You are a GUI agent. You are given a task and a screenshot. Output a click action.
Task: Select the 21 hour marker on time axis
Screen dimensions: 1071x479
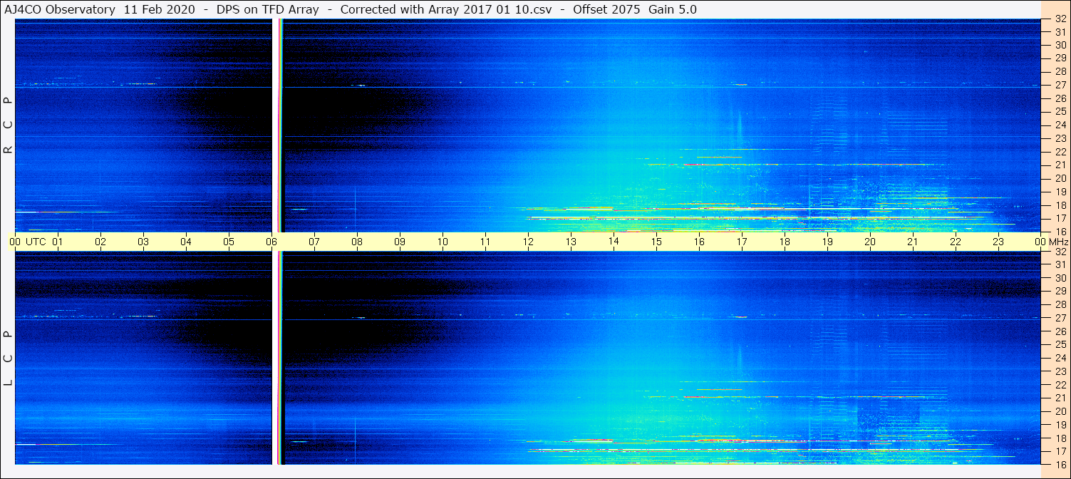(x=913, y=242)
